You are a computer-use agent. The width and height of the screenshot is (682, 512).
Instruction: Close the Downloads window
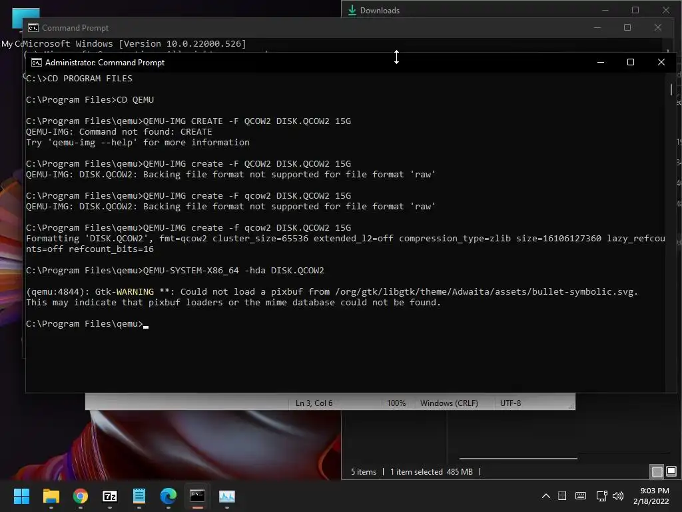pos(666,10)
